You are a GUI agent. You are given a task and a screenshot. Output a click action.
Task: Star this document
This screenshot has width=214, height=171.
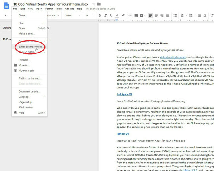point(94,4)
